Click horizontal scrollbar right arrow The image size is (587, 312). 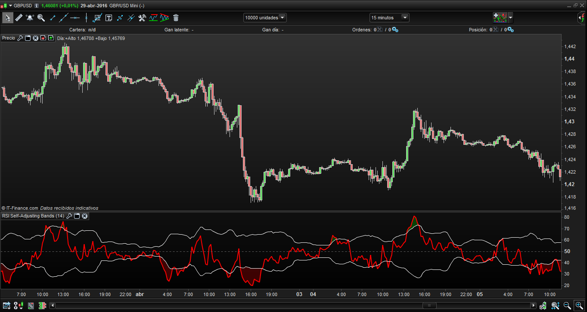pos(533,306)
